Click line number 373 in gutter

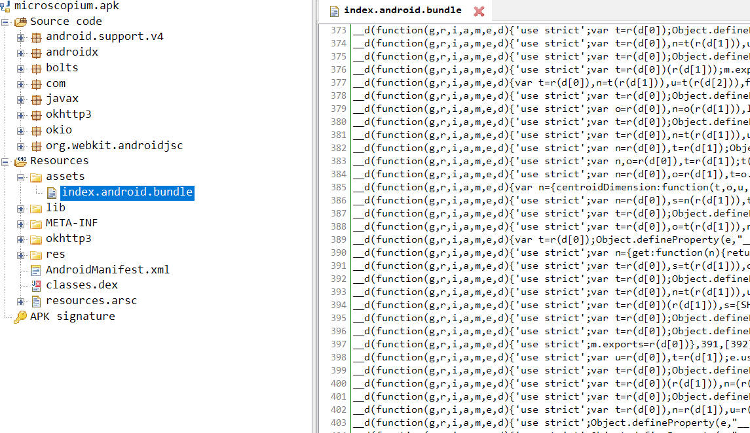[338, 30]
